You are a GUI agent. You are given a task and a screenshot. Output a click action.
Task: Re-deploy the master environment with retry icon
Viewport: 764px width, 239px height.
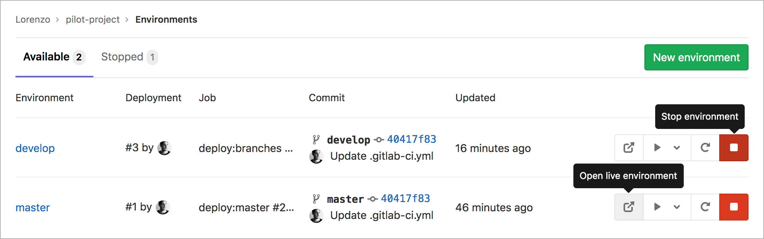click(x=705, y=207)
